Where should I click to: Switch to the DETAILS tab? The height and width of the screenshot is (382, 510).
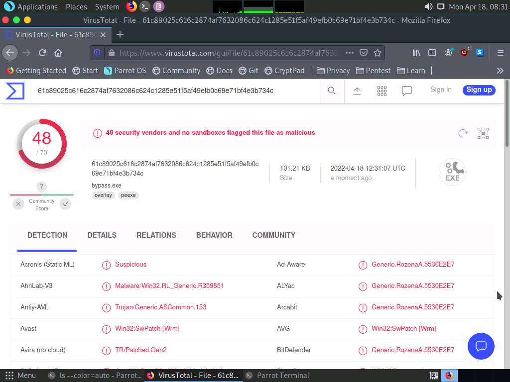tap(102, 235)
